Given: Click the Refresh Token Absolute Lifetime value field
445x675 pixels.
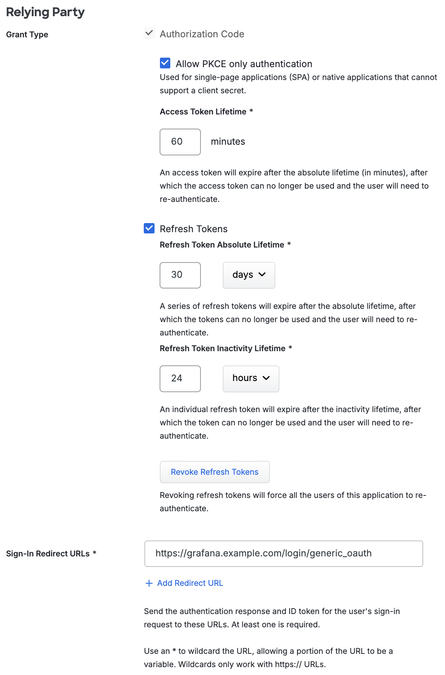Looking at the screenshot, I should coord(180,275).
